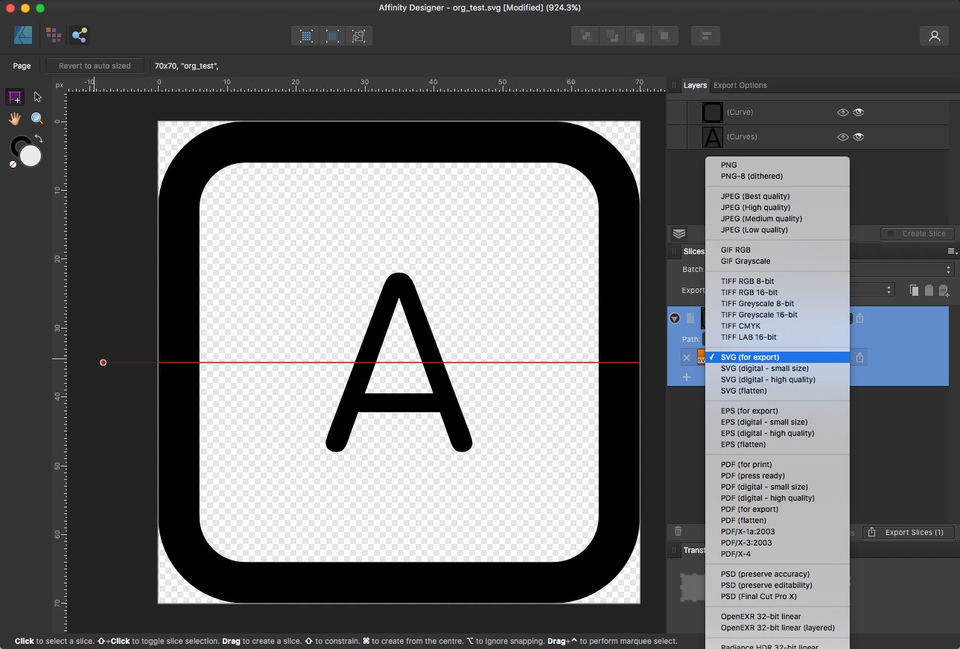Choose EPS (for export) format

tap(777, 411)
